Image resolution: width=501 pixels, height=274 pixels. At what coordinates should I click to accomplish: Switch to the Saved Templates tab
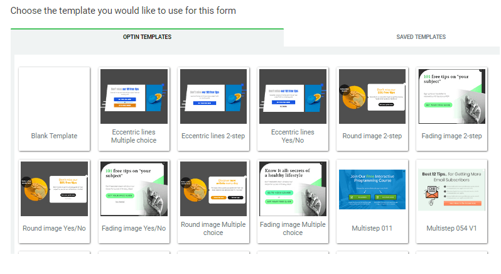421,37
